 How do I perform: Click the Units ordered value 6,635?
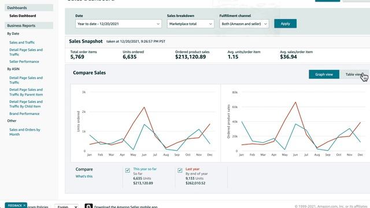129,57
